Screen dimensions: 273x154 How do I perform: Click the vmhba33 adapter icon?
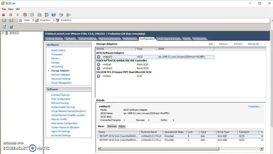tap(99, 57)
